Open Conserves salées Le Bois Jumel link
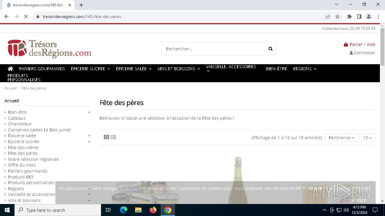This screenshot has width=385, height=216. pyautogui.click(x=39, y=130)
